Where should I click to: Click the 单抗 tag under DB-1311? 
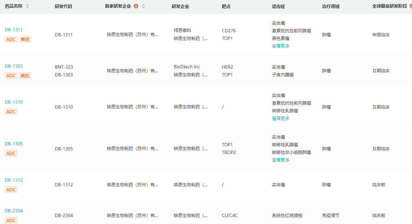(x=25, y=39)
